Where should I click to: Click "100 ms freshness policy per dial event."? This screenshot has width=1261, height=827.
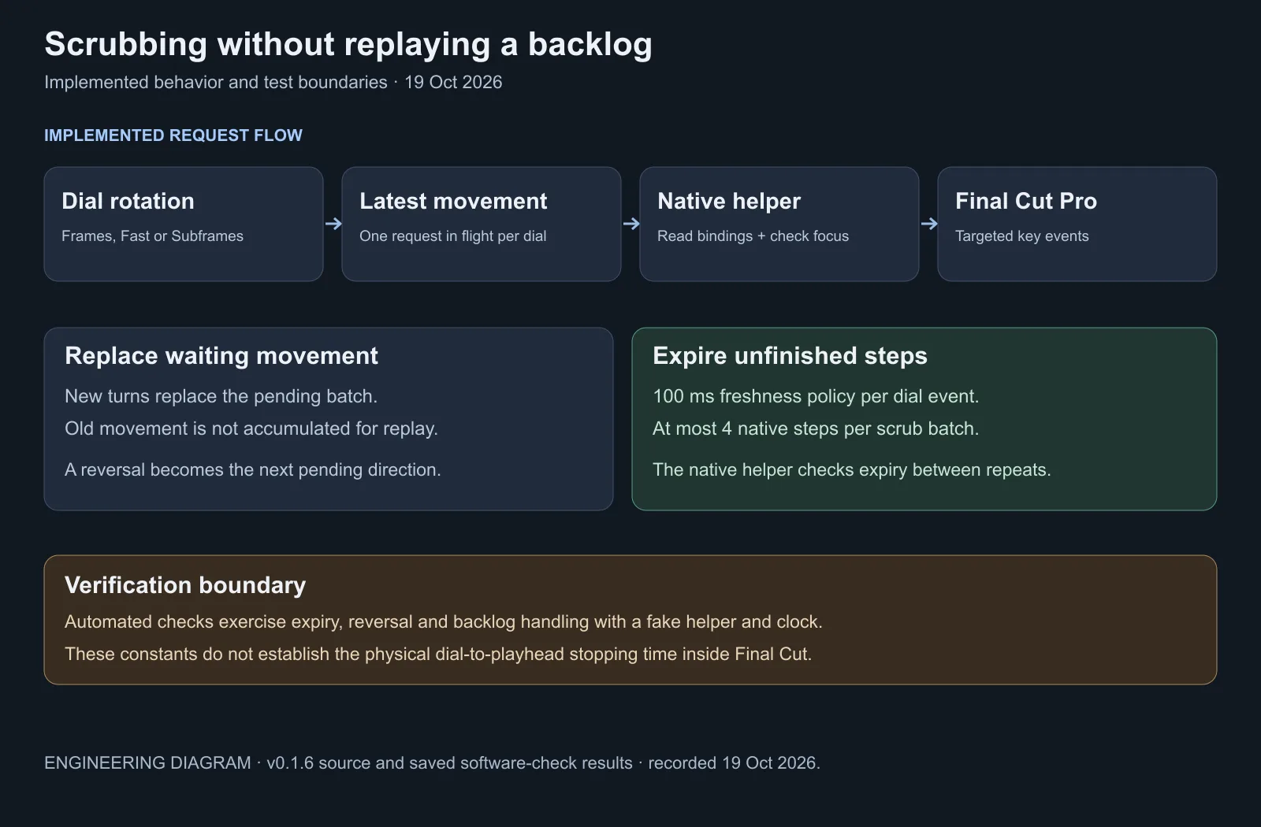coord(816,396)
